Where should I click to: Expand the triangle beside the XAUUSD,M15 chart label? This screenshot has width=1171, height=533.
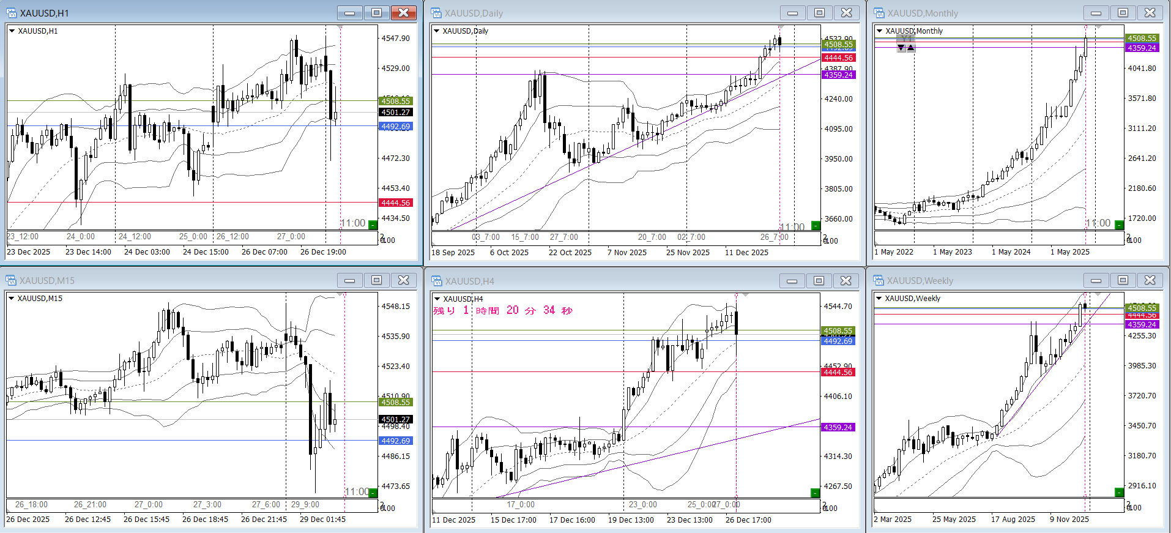click(x=11, y=298)
